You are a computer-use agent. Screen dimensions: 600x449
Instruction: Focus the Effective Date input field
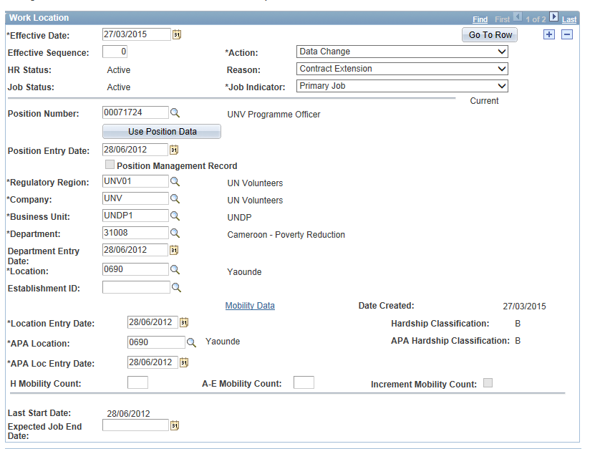[137, 34]
